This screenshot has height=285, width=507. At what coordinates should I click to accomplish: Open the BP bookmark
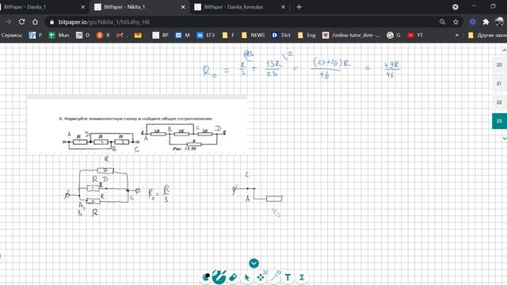tap(161, 35)
